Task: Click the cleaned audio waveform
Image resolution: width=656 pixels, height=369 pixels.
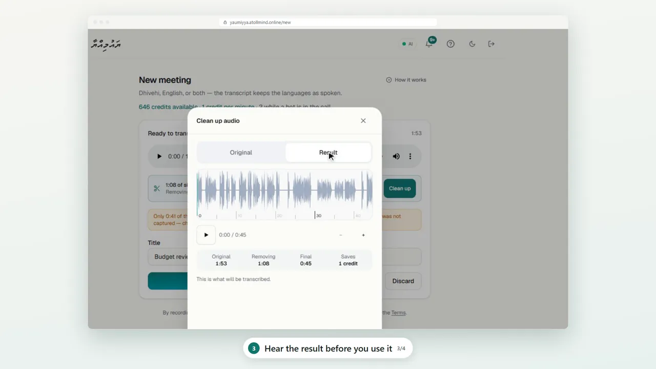Action: (x=284, y=191)
